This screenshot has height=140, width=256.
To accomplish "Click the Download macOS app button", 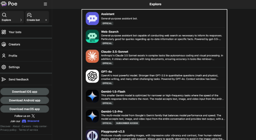I will tap(25, 109).
